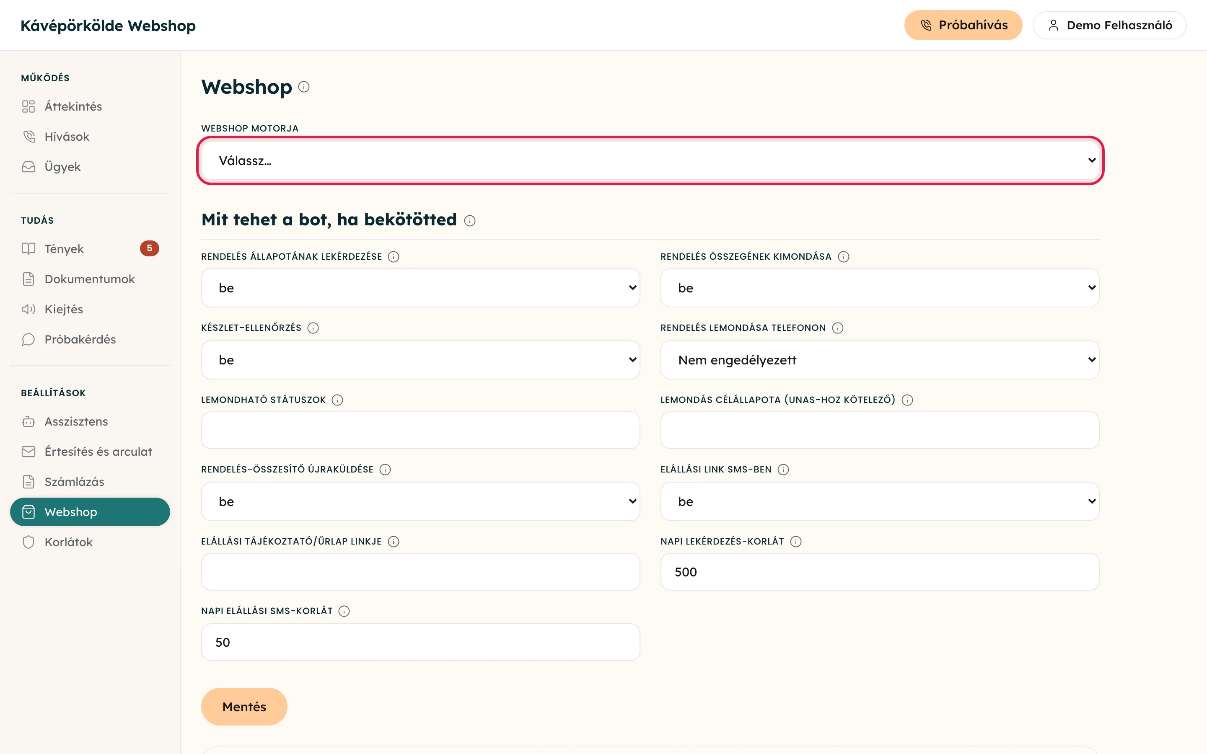Navigate to Ügyek page
The width and height of the screenshot is (1207, 754).
tap(90, 167)
